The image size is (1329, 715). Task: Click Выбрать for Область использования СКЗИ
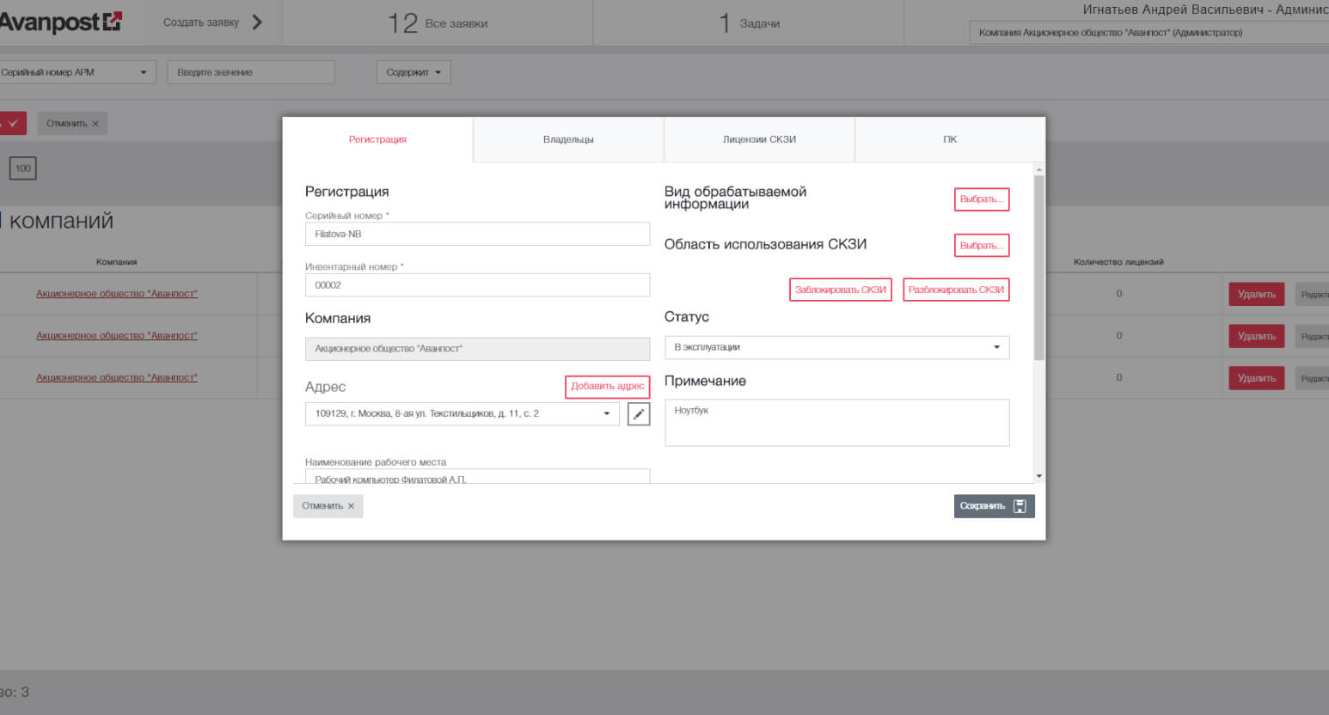(x=982, y=246)
